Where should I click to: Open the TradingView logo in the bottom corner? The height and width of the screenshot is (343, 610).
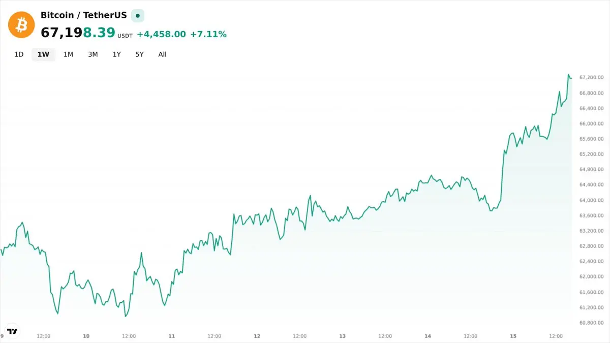pyautogui.click(x=12, y=330)
